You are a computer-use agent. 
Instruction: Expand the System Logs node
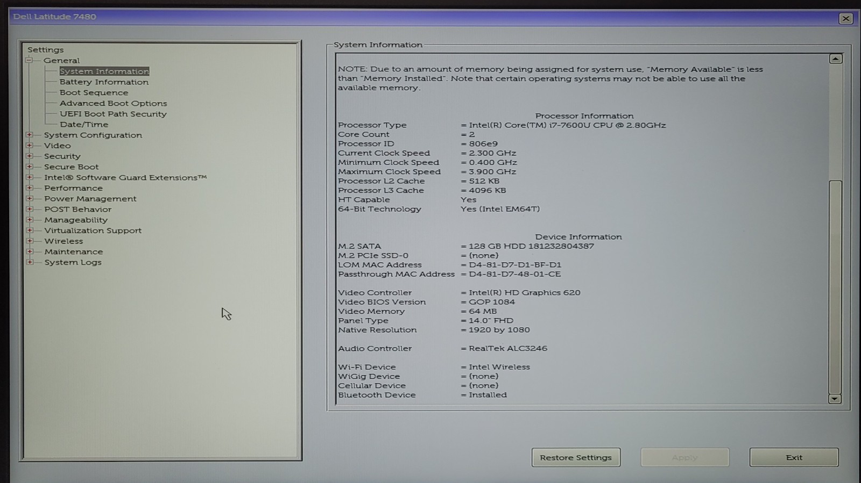(30, 262)
